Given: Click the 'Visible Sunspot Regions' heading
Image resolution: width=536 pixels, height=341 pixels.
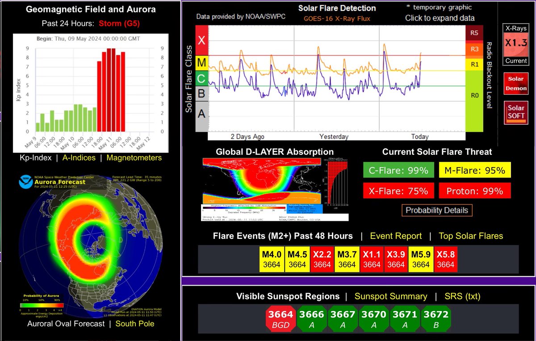Looking at the screenshot, I should tap(288, 296).
